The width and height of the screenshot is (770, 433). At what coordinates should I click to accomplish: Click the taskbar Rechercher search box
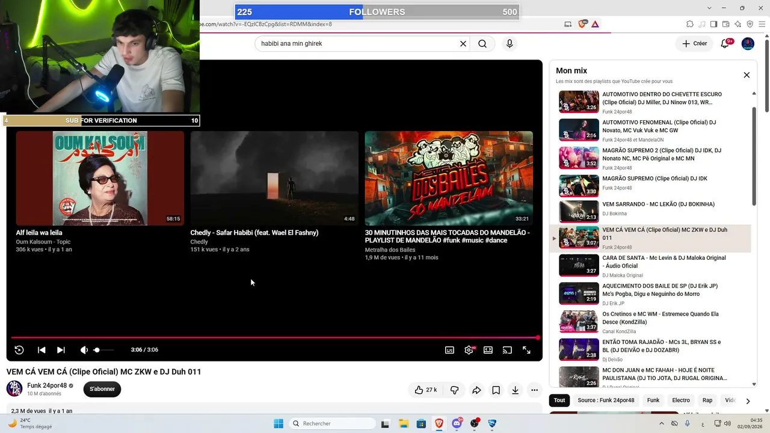331,423
